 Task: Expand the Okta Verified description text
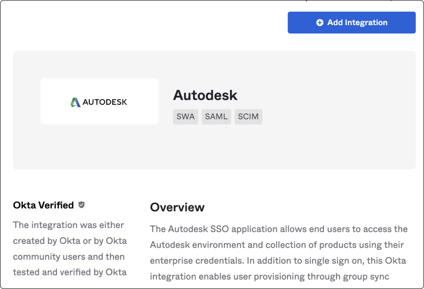click(x=69, y=249)
